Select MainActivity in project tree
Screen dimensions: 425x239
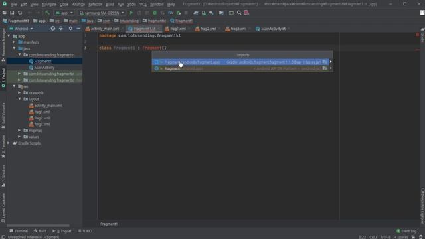(44, 68)
